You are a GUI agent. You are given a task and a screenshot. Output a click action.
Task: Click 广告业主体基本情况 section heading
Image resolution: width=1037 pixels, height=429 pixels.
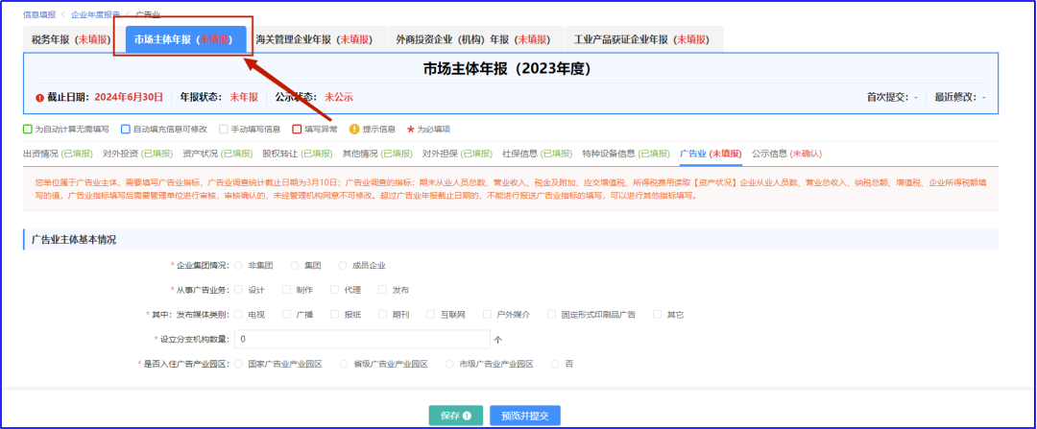[x=73, y=239]
